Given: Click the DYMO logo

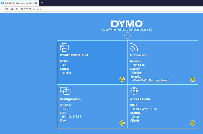Looking at the screenshot, I should [127, 24].
